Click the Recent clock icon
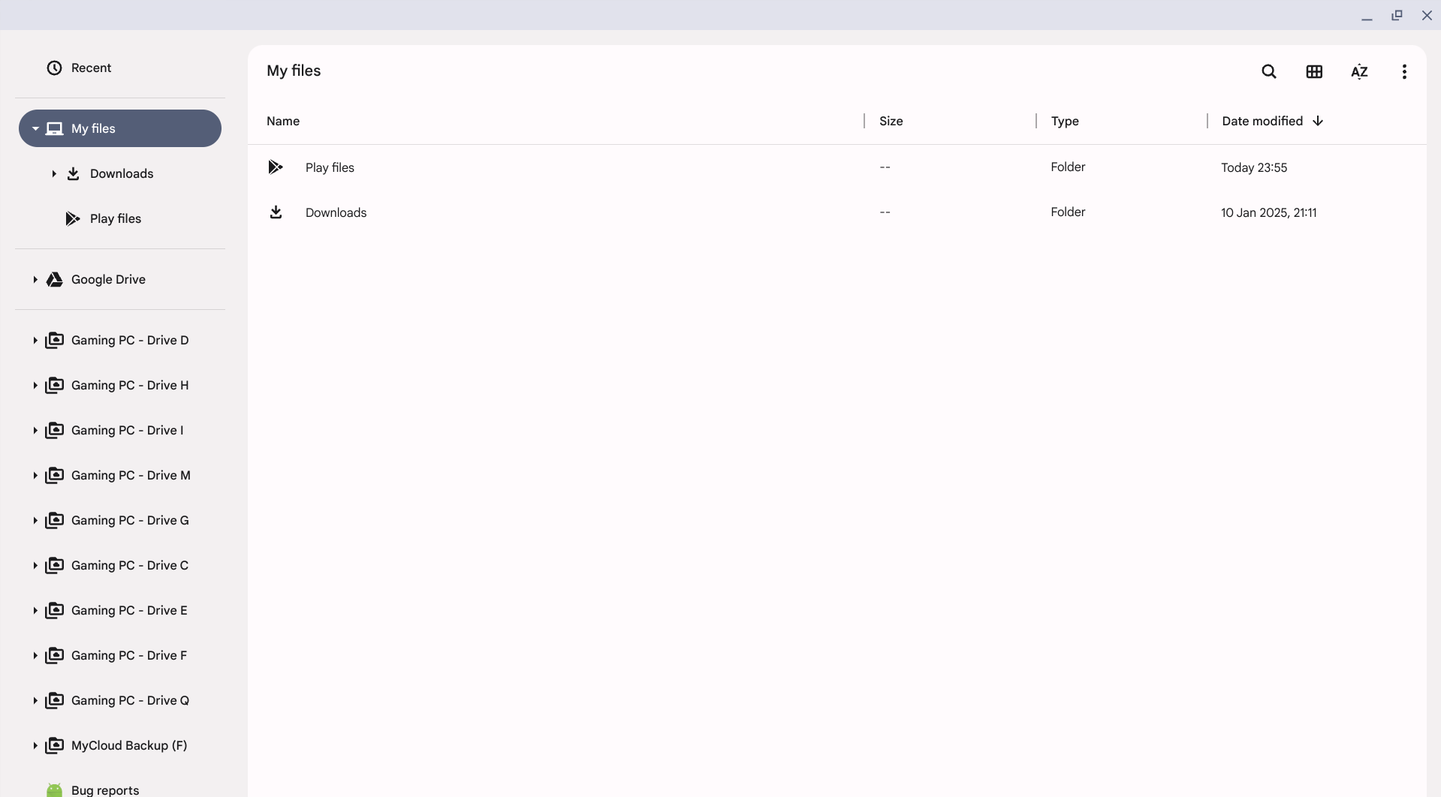The image size is (1441, 797). pyautogui.click(x=54, y=68)
